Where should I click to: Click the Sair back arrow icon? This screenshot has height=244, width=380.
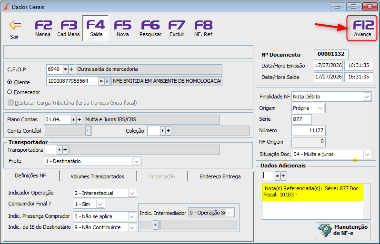[x=15, y=25]
